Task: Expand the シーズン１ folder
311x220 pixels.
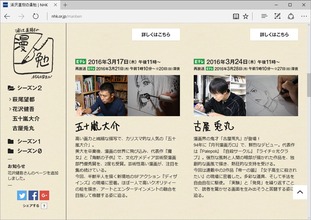Action: 28,141
